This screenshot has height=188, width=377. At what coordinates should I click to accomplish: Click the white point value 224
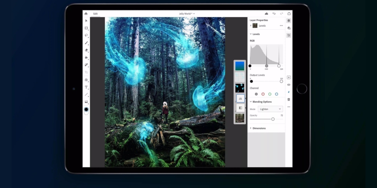[281, 69]
